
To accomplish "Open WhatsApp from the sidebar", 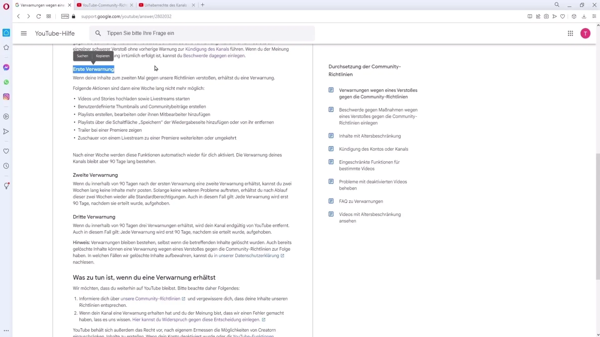I will coord(6,82).
